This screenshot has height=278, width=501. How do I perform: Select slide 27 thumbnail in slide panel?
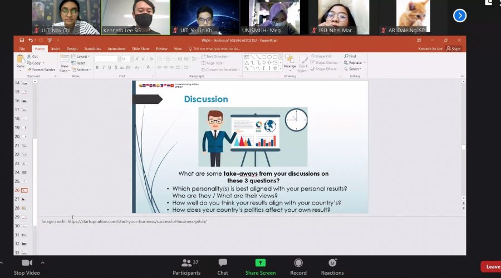click(x=24, y=199)
